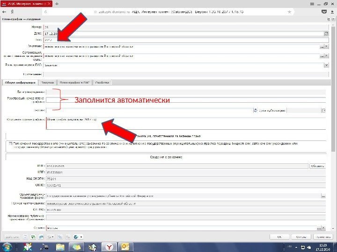
Task: Click the green documents icon in bottom toolbar
Action: pos(33,237)
